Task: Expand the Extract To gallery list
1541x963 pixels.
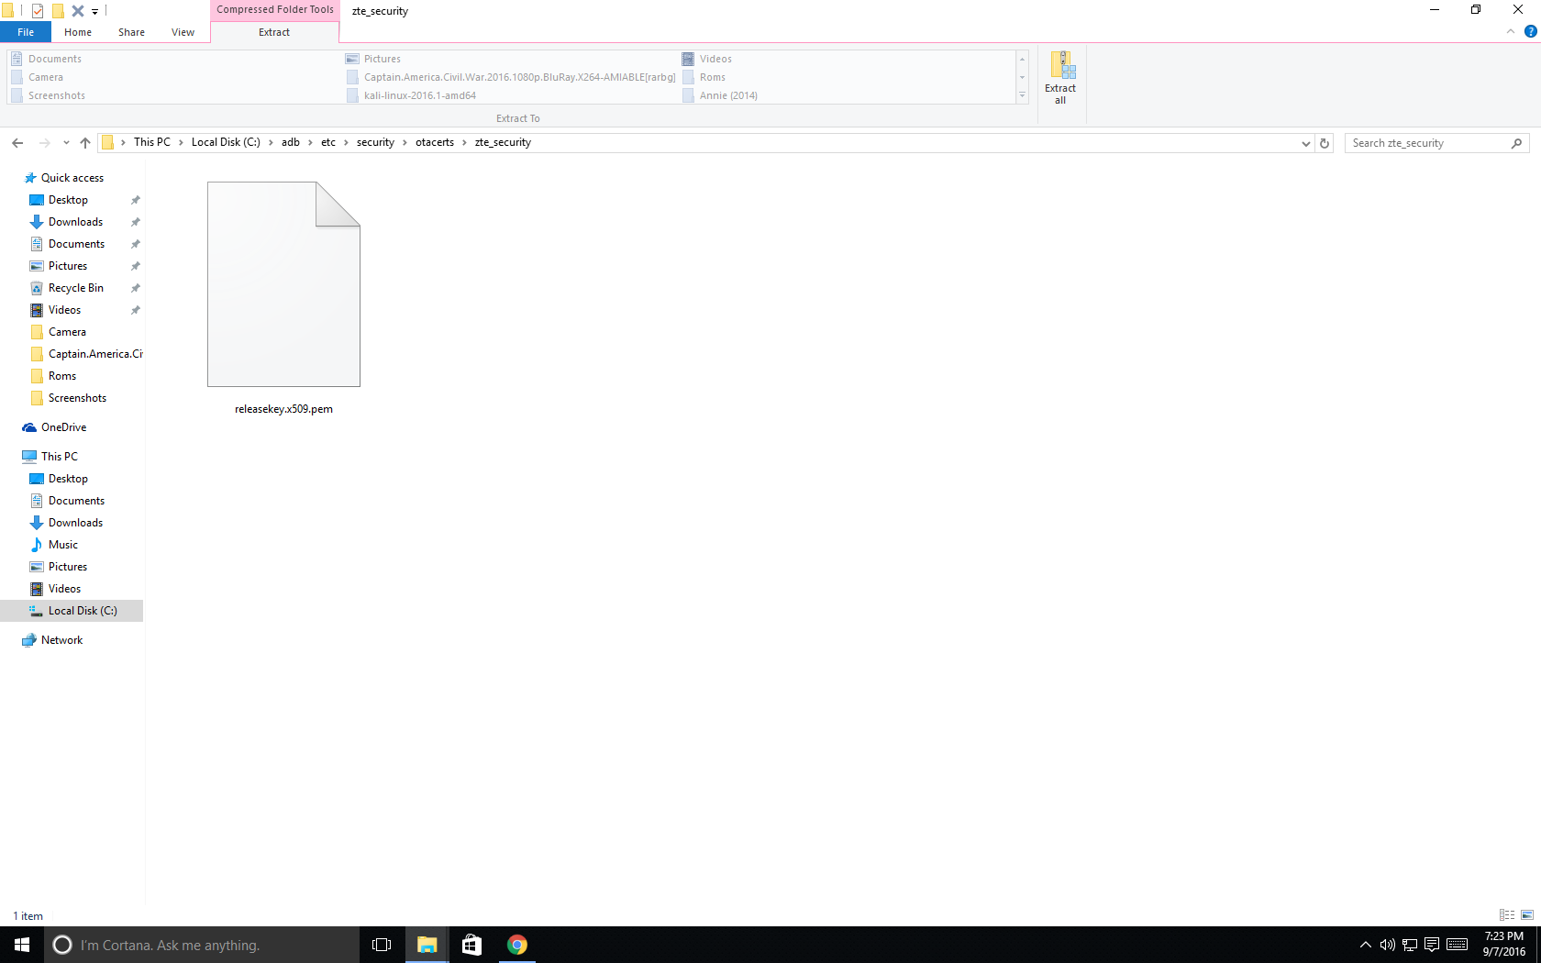Action: click(x=1022, y=95)
